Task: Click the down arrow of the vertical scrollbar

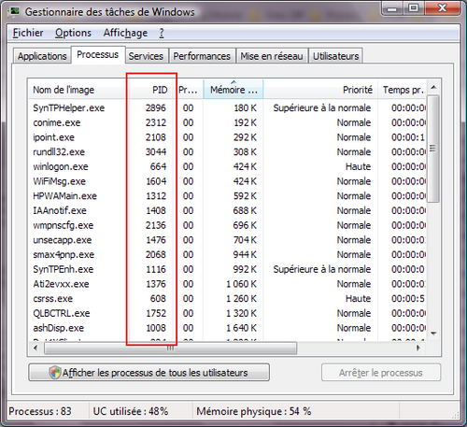Action: tap(433, 334)
